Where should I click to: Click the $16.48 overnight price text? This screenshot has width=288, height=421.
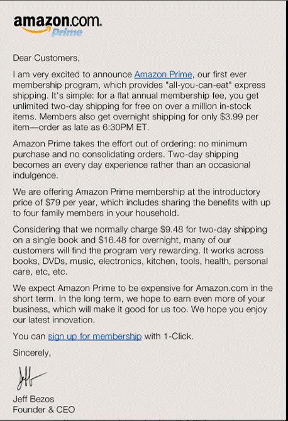click(113, 240)
